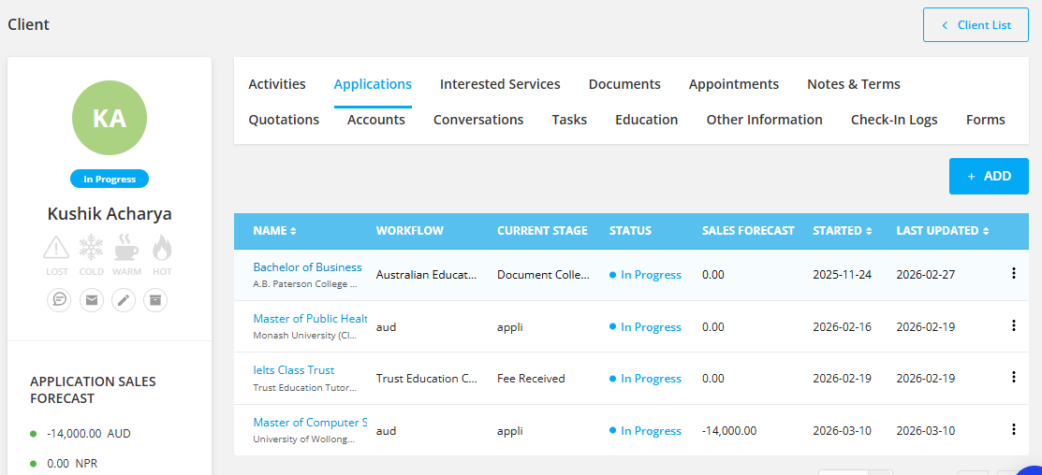Image resolution: width=1042 pixels, height=475 pixels.
Task: Click the KA client avatar
Action: tap(110, 118)
